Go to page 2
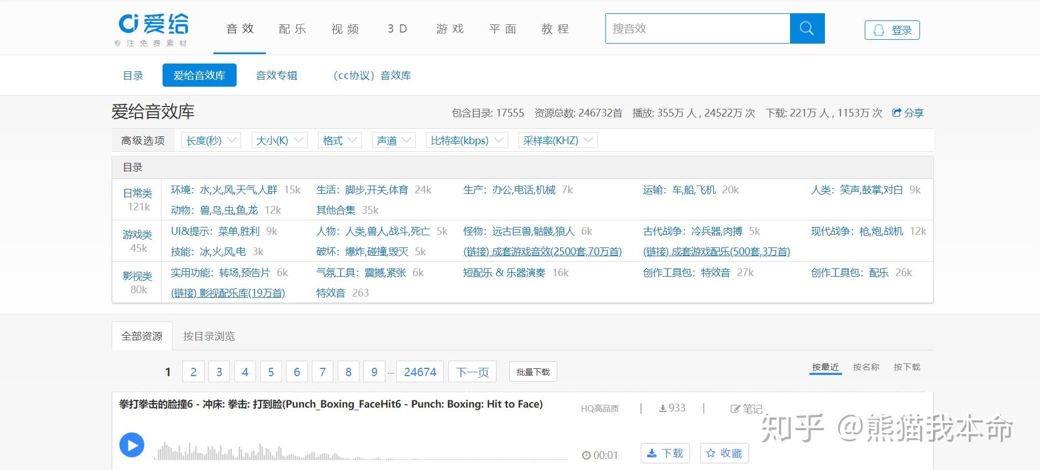This screenshot has height=470, width=1040. click(x=194, y=372)
